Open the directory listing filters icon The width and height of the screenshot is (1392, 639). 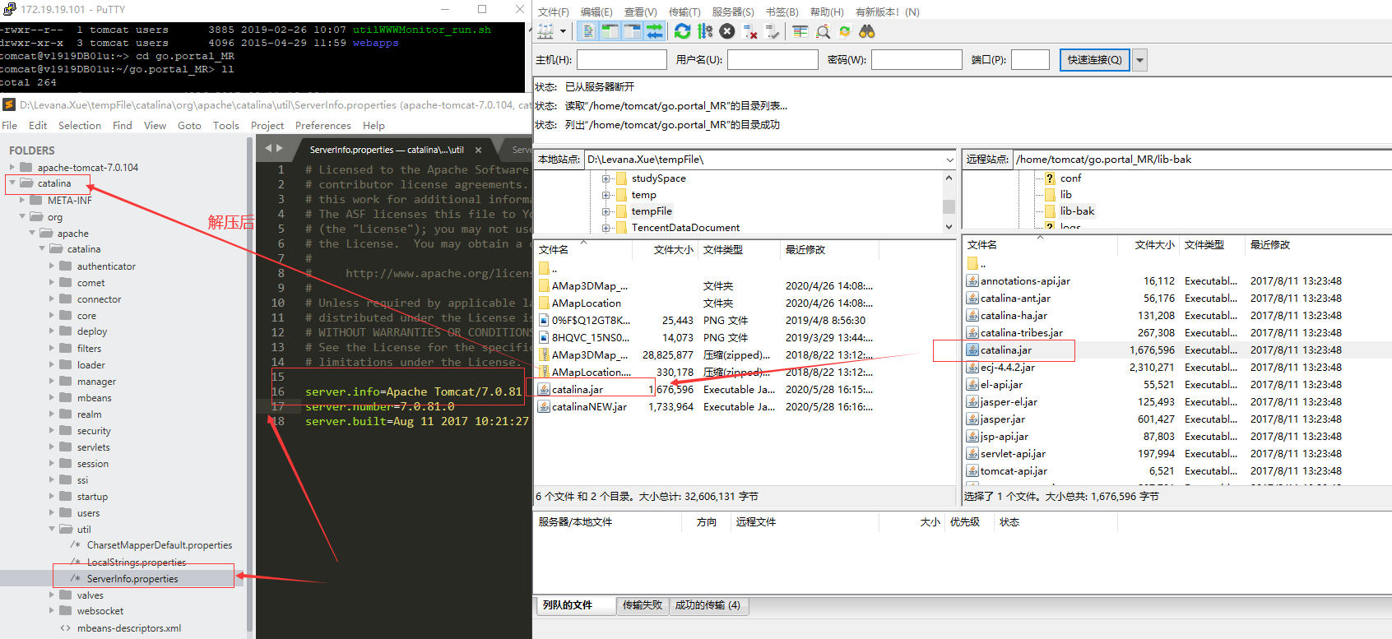point(800,31)
